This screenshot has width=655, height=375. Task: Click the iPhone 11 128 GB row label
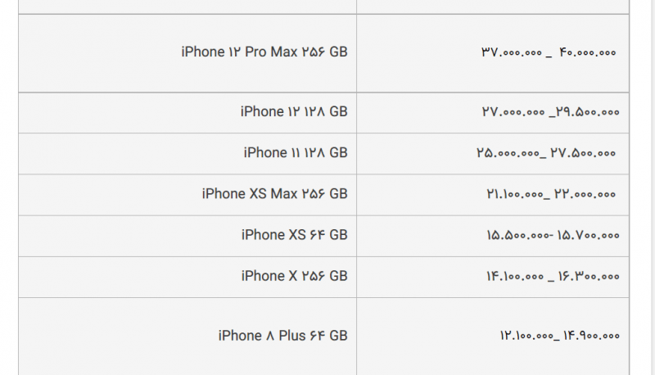coord(296,153)
